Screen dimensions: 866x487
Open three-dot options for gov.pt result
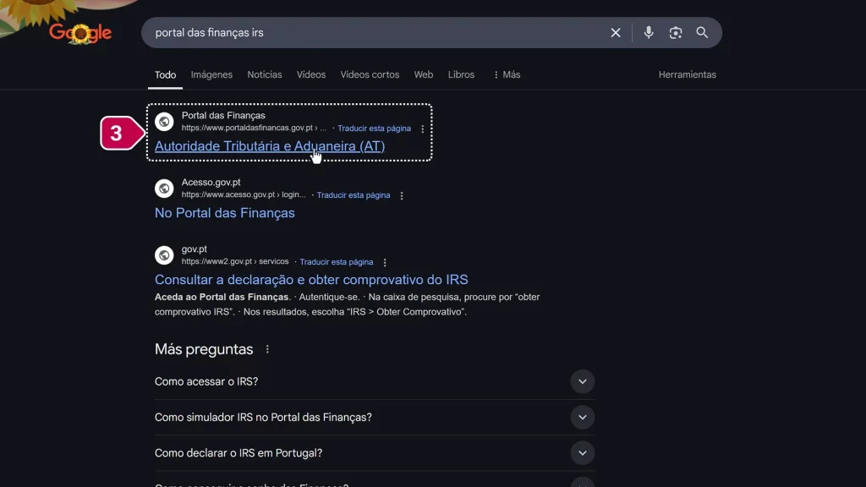(x=385, y=262)
